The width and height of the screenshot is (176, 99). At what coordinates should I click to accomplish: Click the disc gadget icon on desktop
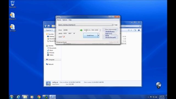coord(158,85)
